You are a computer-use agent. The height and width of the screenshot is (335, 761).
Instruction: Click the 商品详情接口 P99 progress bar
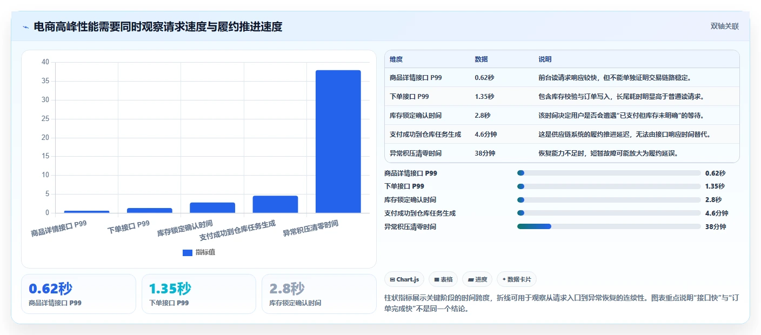click(609, 173)
